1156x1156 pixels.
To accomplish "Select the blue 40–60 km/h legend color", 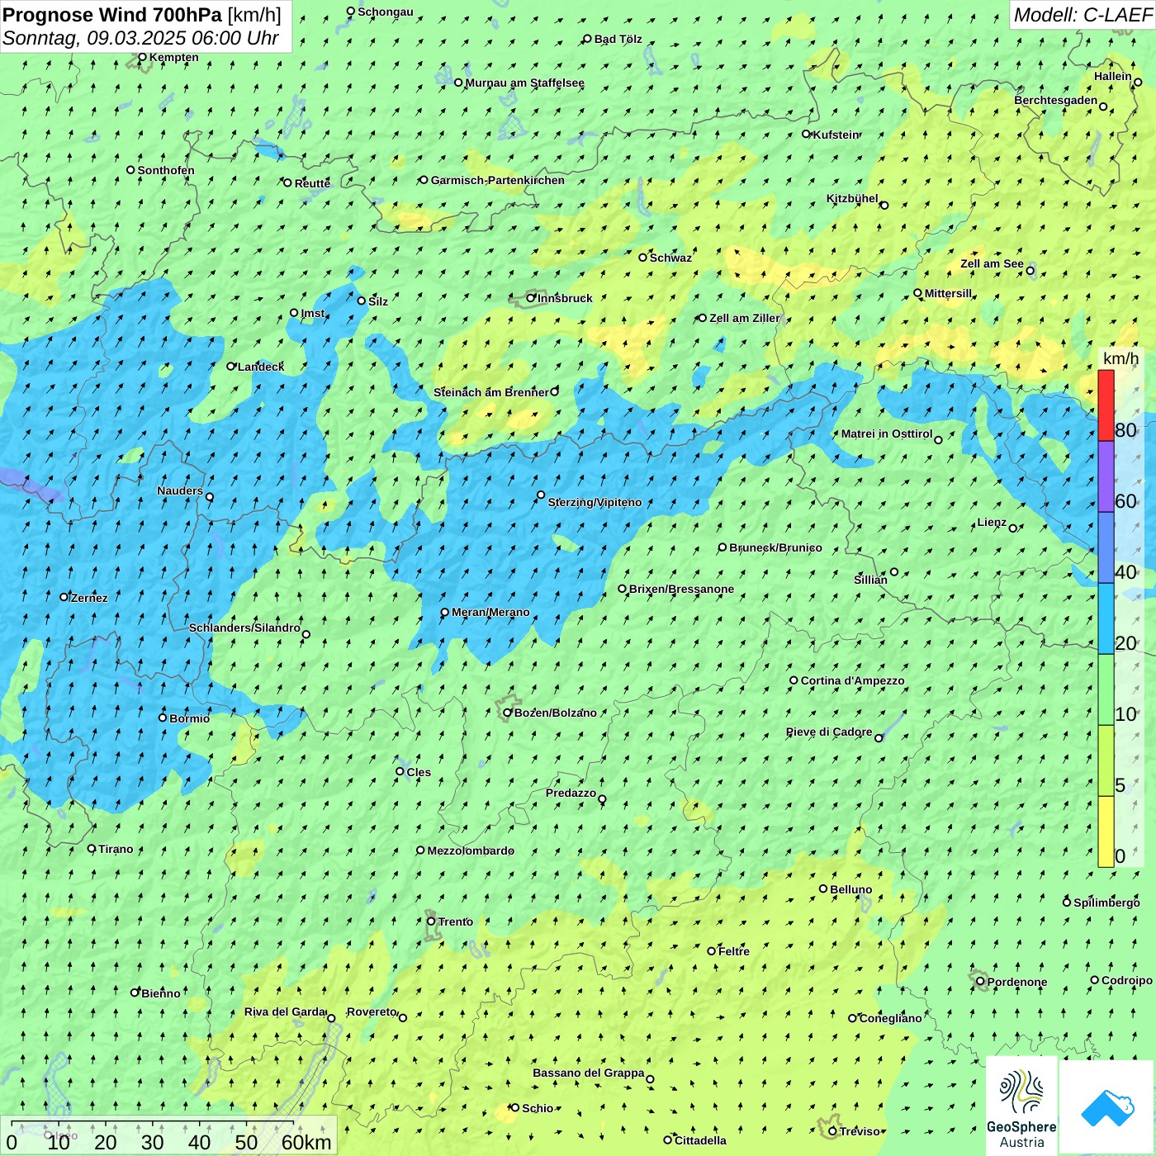I will [1106, 547].
